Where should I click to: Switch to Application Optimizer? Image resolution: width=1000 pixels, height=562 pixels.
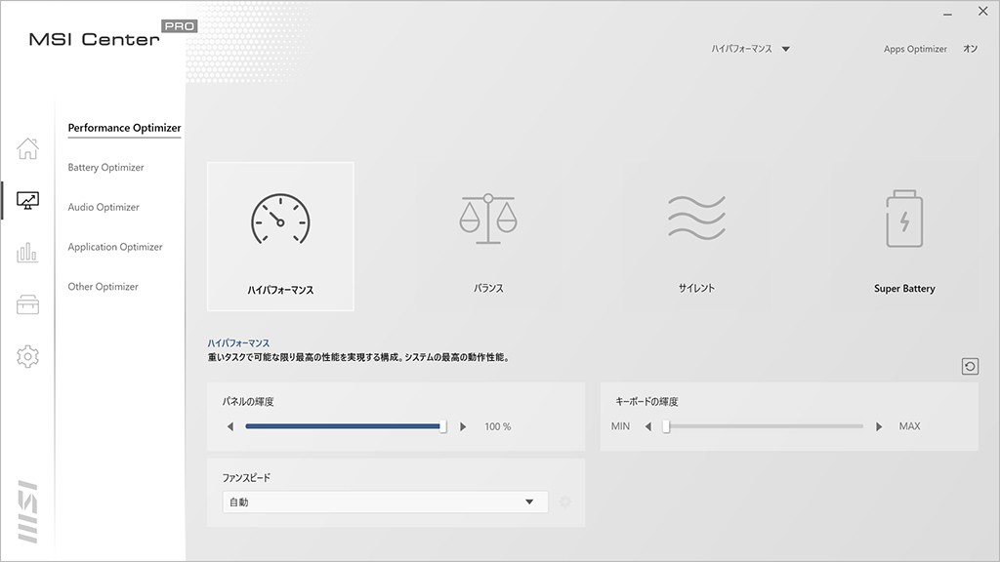click(115, 247)
